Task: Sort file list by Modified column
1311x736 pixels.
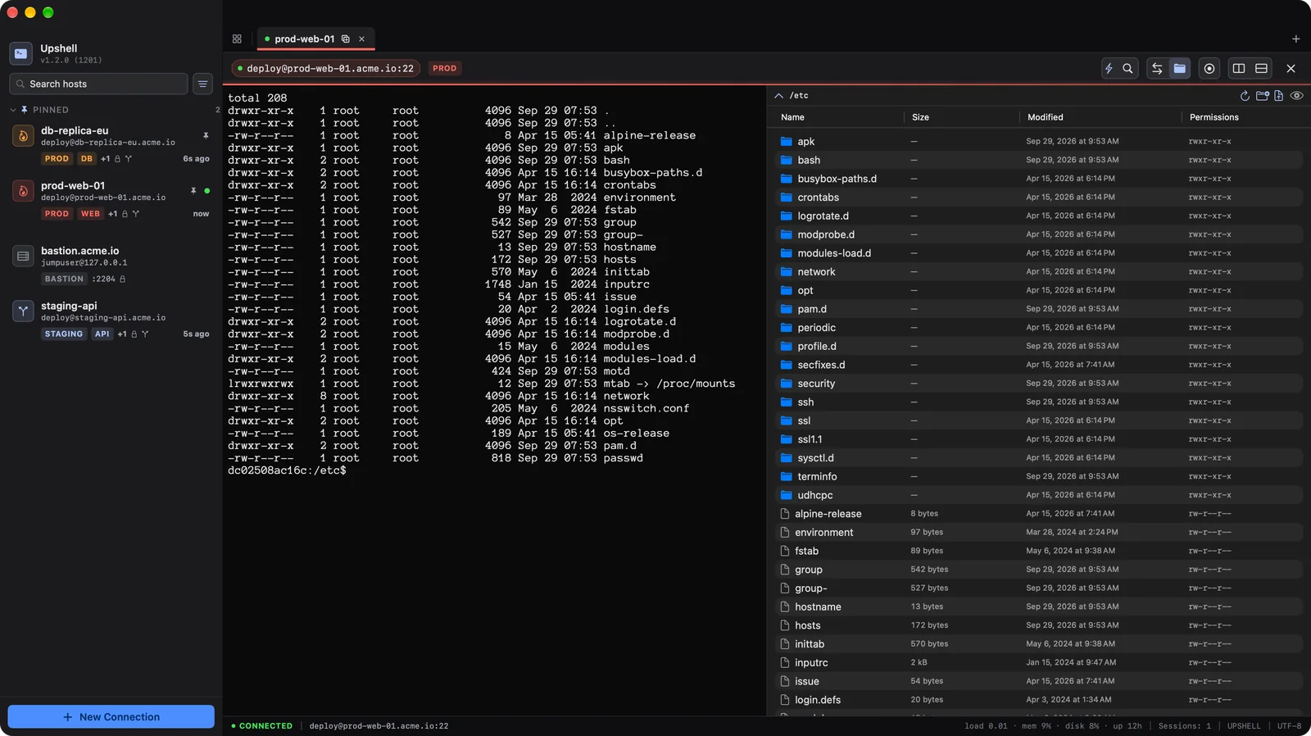Action: pos(1045,117)
